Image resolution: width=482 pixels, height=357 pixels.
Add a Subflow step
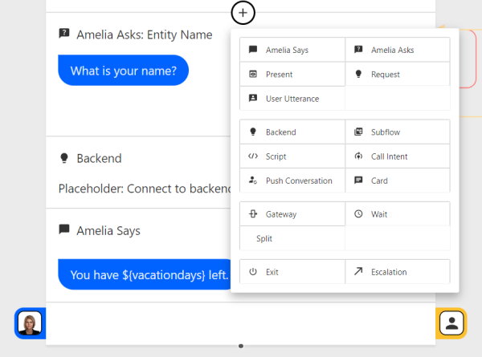(398, 132)
